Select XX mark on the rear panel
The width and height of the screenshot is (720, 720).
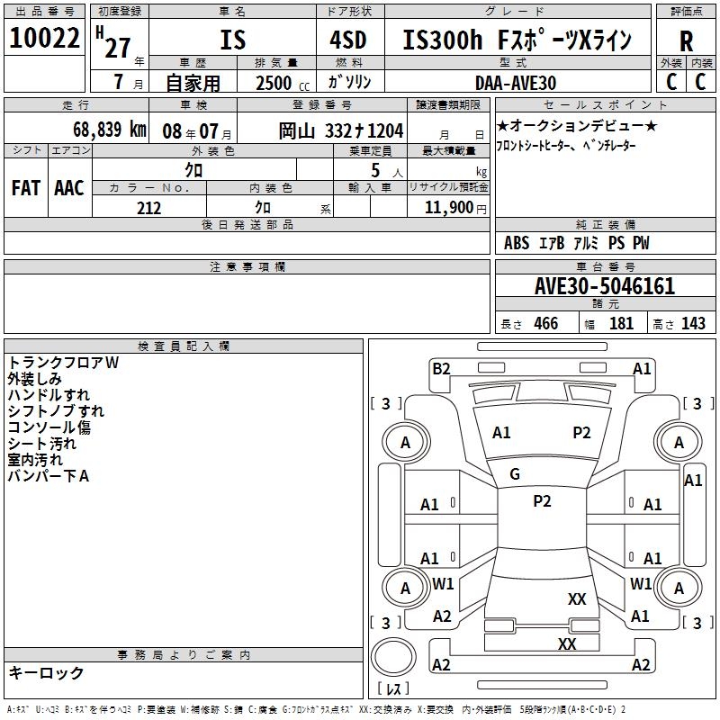[567, 643]
